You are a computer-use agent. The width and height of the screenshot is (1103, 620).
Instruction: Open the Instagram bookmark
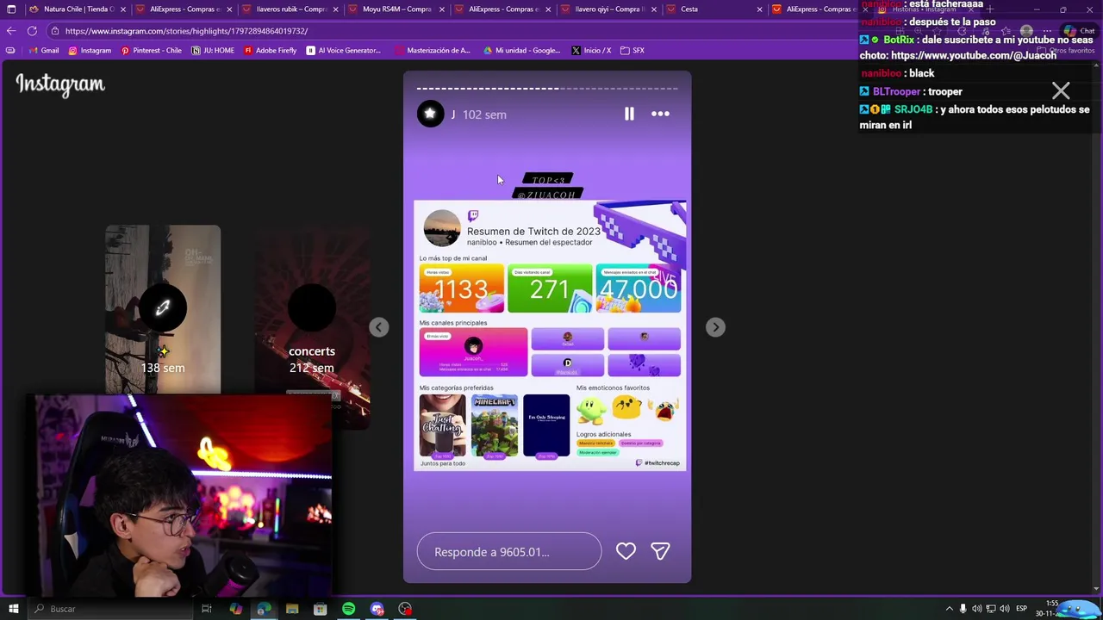point(90,51)
